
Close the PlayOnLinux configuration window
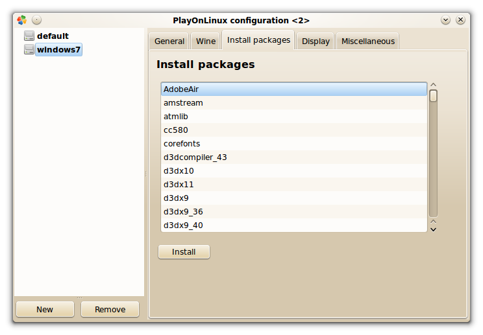[460, 20]
